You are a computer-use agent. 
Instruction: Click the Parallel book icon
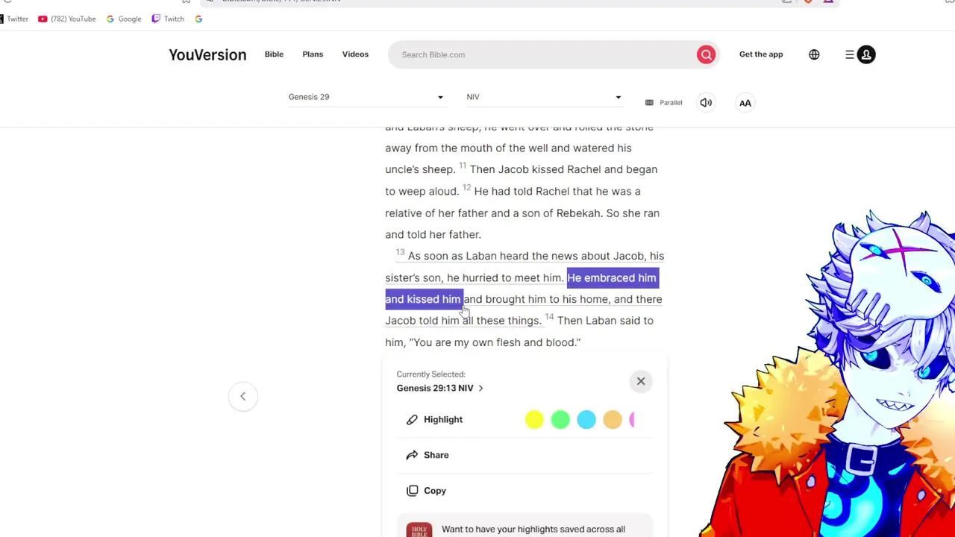pos(649,102)
